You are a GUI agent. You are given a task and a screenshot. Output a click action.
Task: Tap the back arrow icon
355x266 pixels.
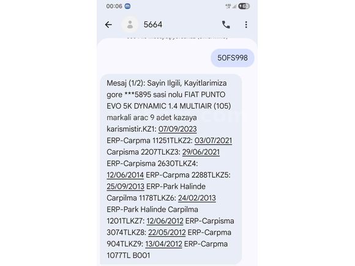click(108, 24)
